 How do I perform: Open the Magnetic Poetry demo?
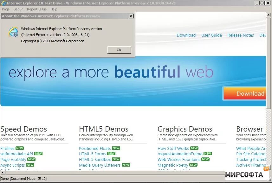[x=173, y=165]
